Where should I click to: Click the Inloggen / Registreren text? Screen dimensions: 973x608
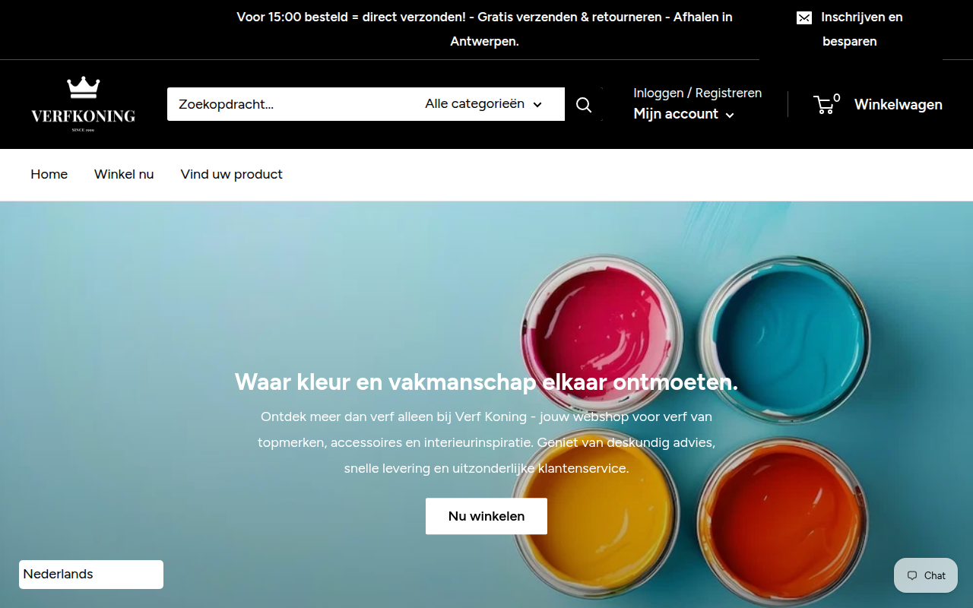pyautogui.click(x=698, y=93)
